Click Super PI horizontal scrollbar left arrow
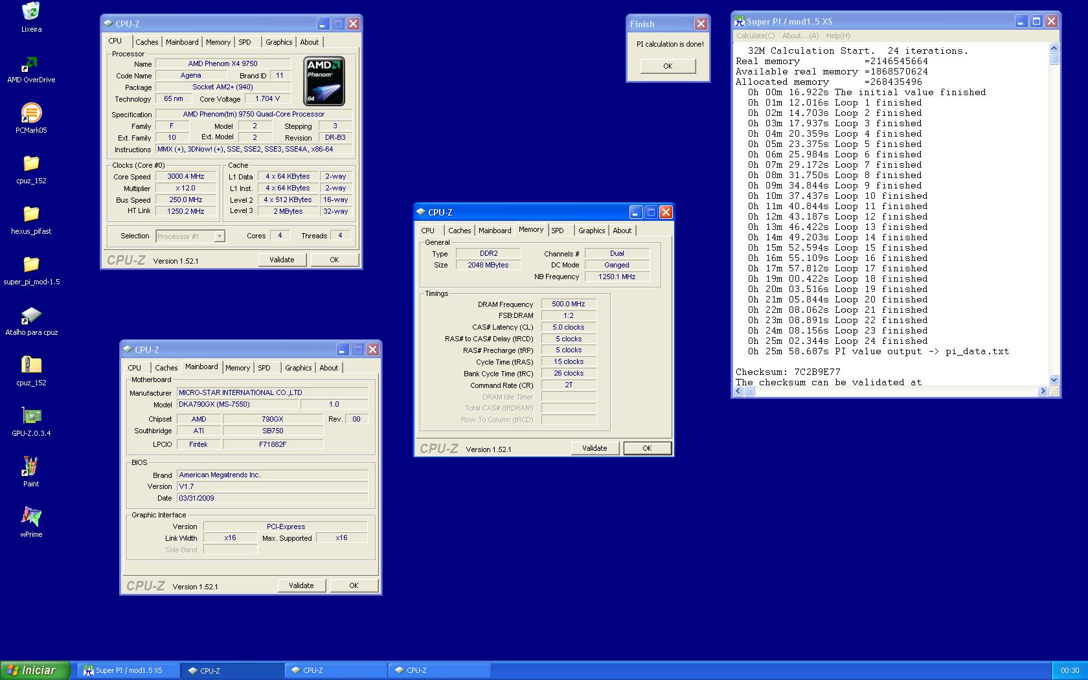This screenshot has width=1088, height=680. (x=739, y=391)
